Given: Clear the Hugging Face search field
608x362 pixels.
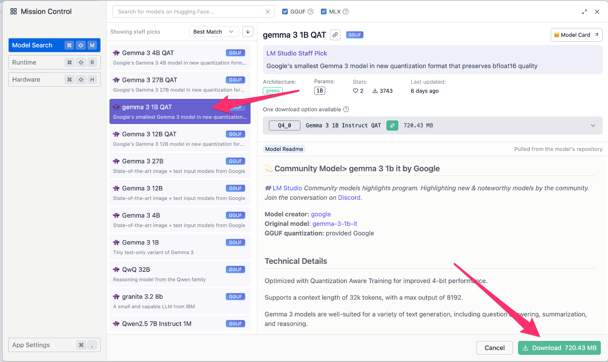Looking at the screenshot, I should pos(268,12).
